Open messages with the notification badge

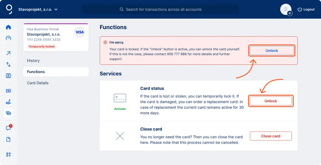tap(8, 128)
